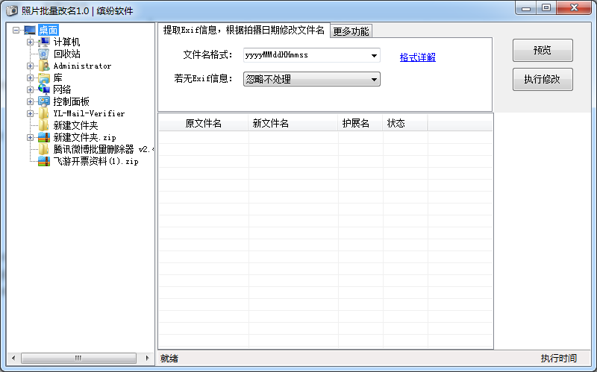Image resolution: width=597 pixels, height=372 pixels.
Task: Expand the Administrator tree node
Action: [30, 66]
